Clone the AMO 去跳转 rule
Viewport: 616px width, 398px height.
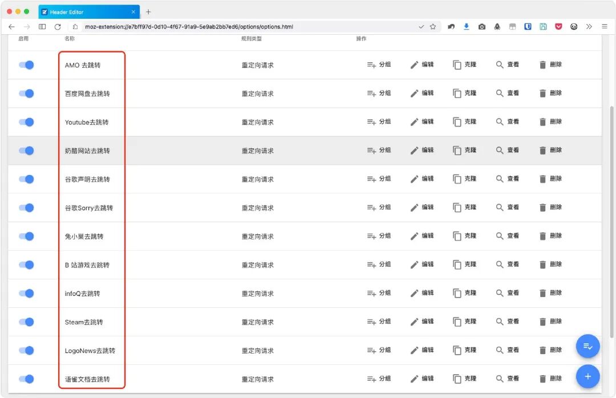point(465,64)
